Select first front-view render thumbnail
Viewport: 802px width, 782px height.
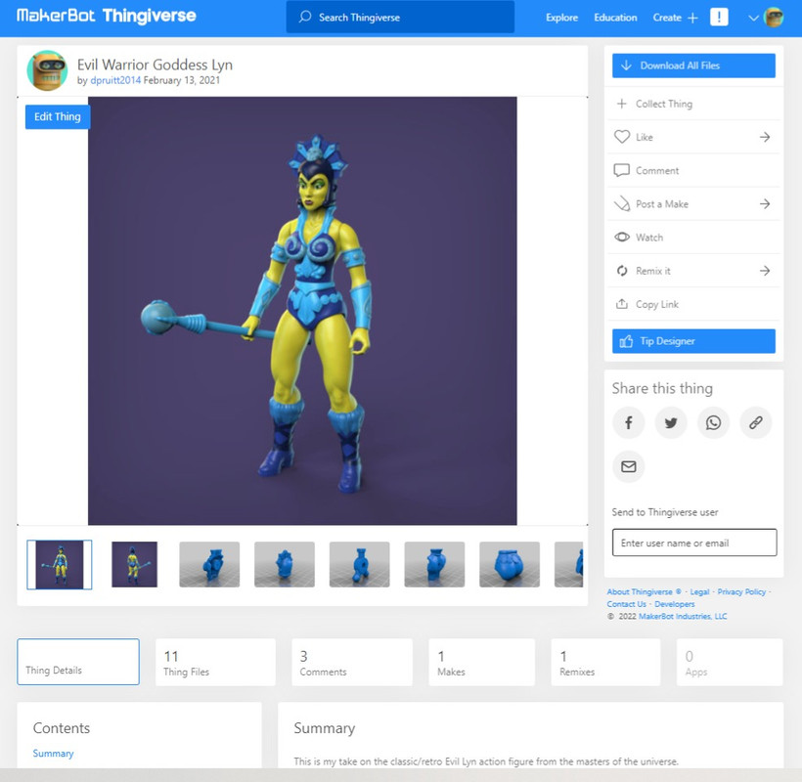click(60, 564)
